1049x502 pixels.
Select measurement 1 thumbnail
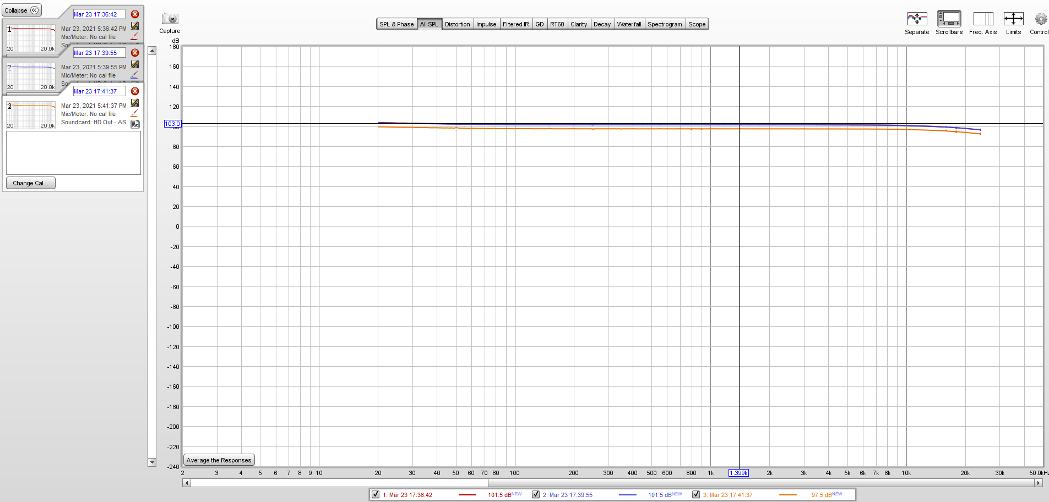[31, 38]
